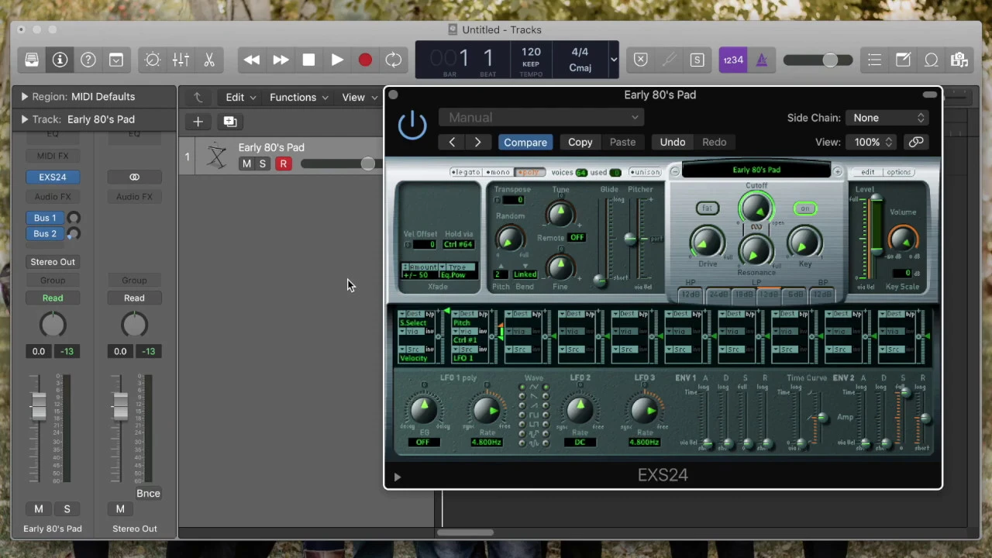This screenshot has width=992, height=558.
Task: Open the Media Browser icon
Action: pyautogui.click(x=959, y=60)
